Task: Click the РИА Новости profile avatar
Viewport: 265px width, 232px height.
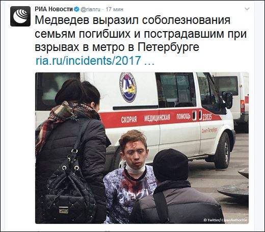Action: click(x=20, y=16)
